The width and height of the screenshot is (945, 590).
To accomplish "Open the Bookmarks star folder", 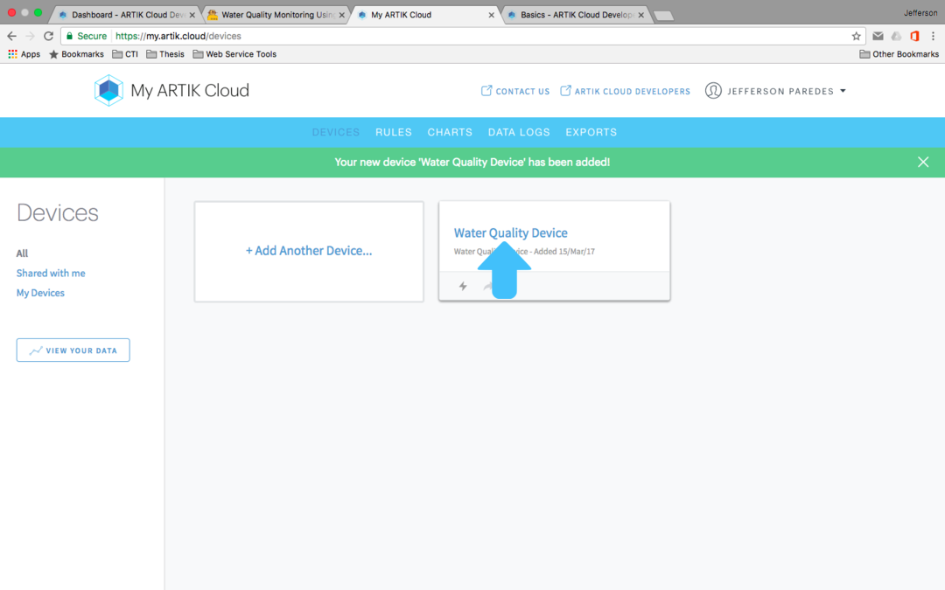I will point(76,54).
